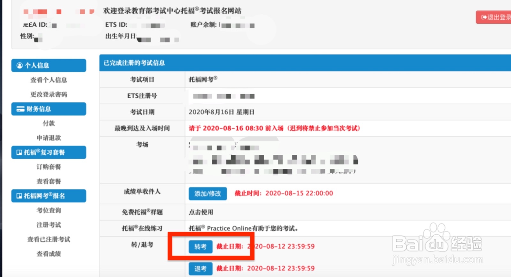
Task: Open the 财务信息 section header
Action: coord(49,109)
